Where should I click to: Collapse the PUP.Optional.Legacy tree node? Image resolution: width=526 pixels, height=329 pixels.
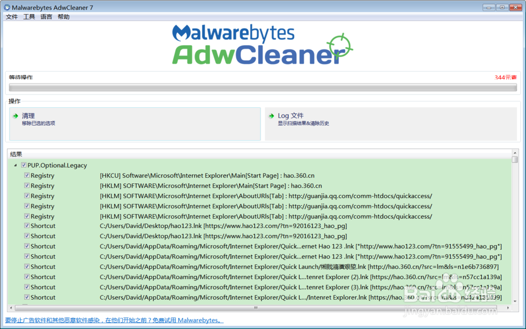click(x=15, y=165)
